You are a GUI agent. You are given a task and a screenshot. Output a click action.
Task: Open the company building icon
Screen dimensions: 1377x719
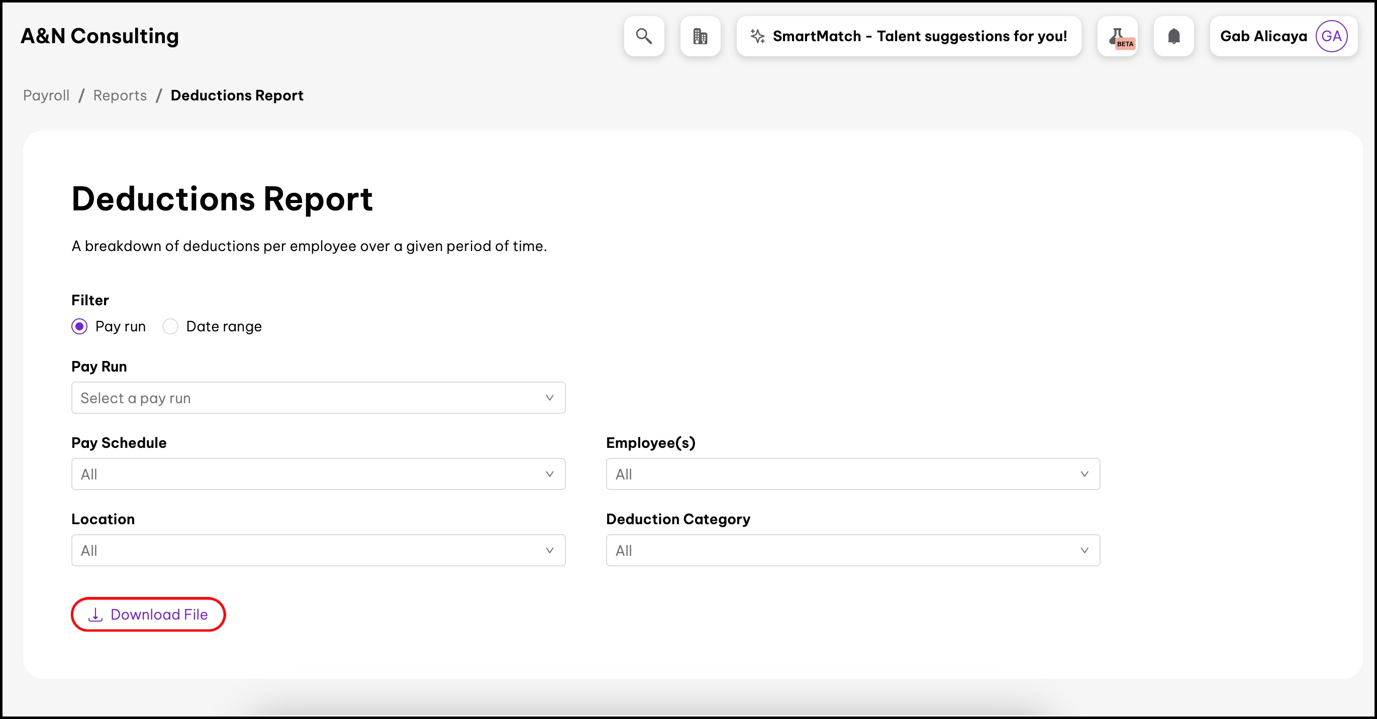700,36
